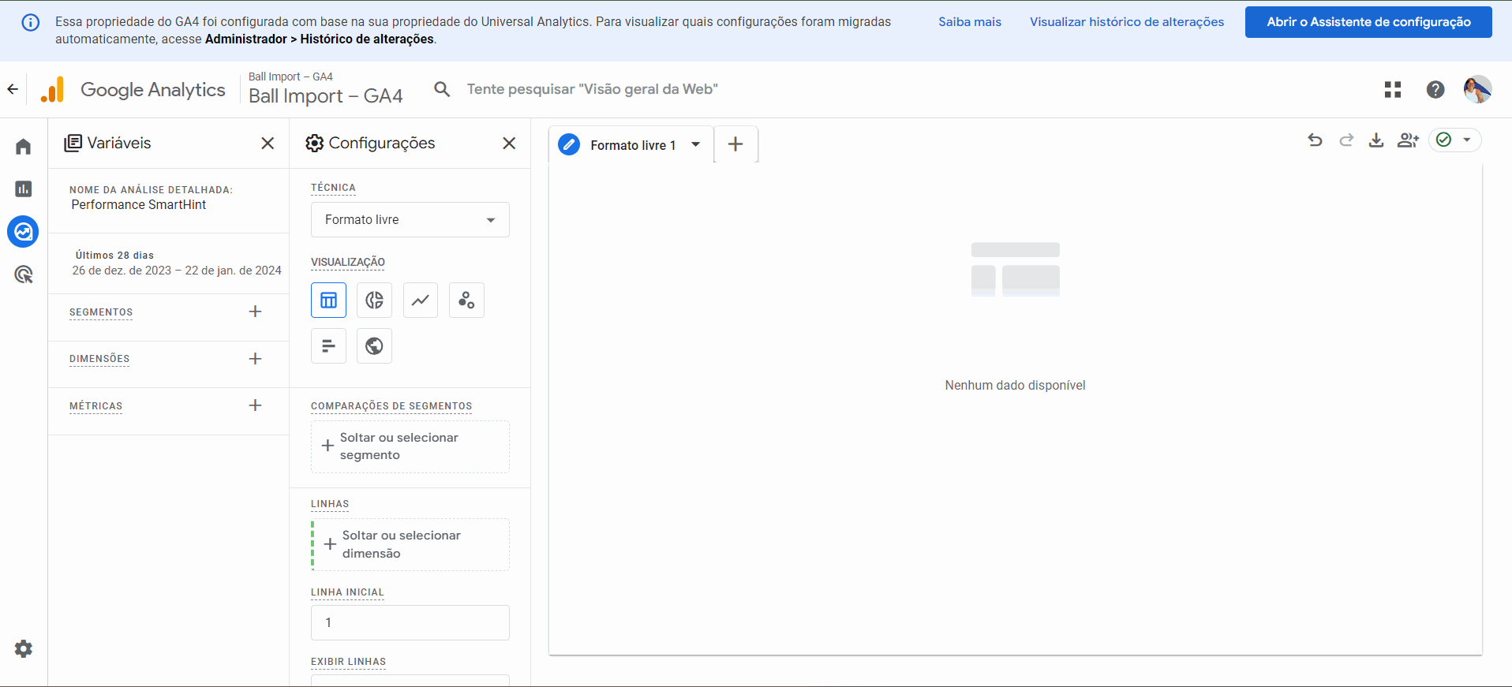The image size is (1512, 687).
Task: Click the LINHAS label
Action: point(330,504)
